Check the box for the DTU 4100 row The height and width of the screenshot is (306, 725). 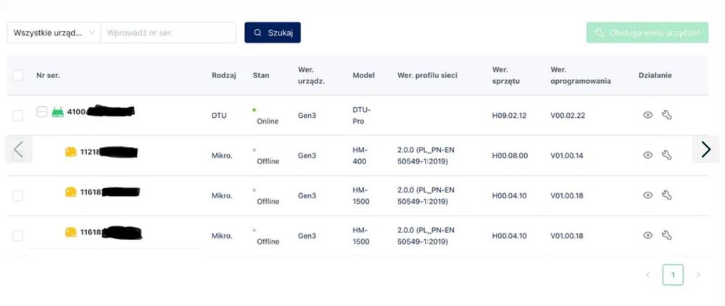click(x=17, y=116)
